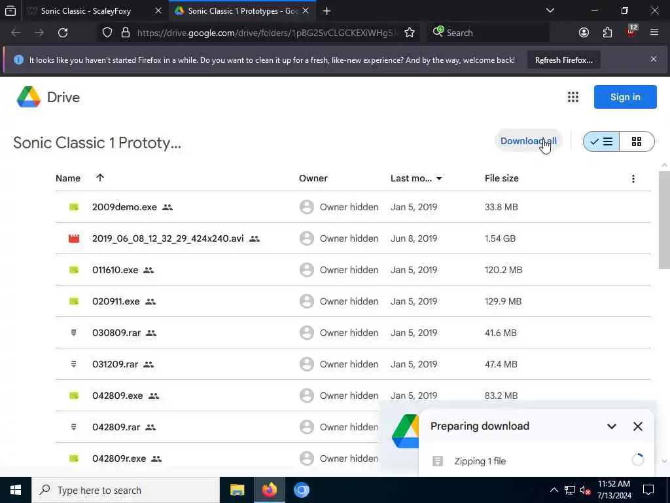The width and height of the screenshot is (670, 503).
Task: Click the Firefox Search box
Action: (x=488, y=33)
